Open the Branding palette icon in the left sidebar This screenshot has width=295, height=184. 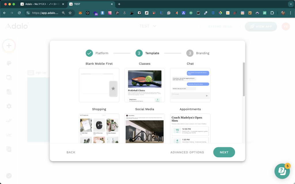[x=9, y=63]
